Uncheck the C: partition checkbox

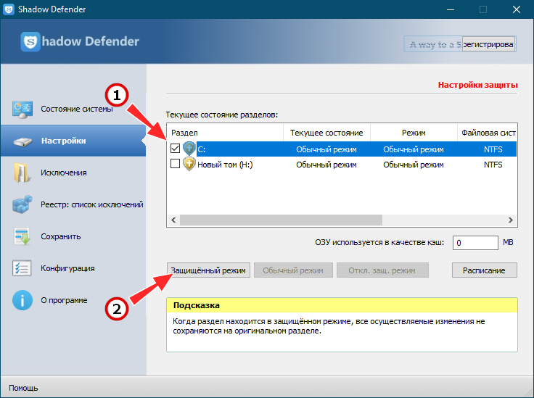point(175,149)
